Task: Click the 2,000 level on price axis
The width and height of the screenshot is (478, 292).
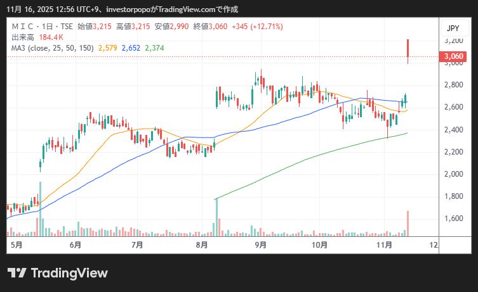Action: (x=453, y=174)
